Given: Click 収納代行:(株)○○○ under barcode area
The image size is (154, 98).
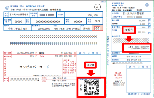Looking at the screenshot, I should [x=47, y=76].
